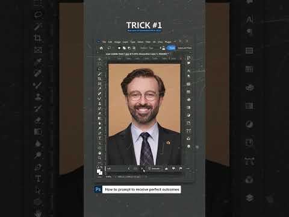Select the Pen tool
The image size is (289, 217).
(x=99, y=133)
